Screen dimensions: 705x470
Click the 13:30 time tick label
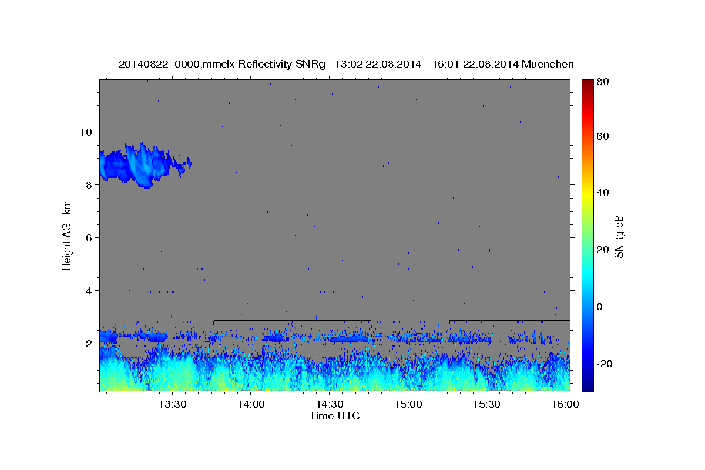(172, 404)
